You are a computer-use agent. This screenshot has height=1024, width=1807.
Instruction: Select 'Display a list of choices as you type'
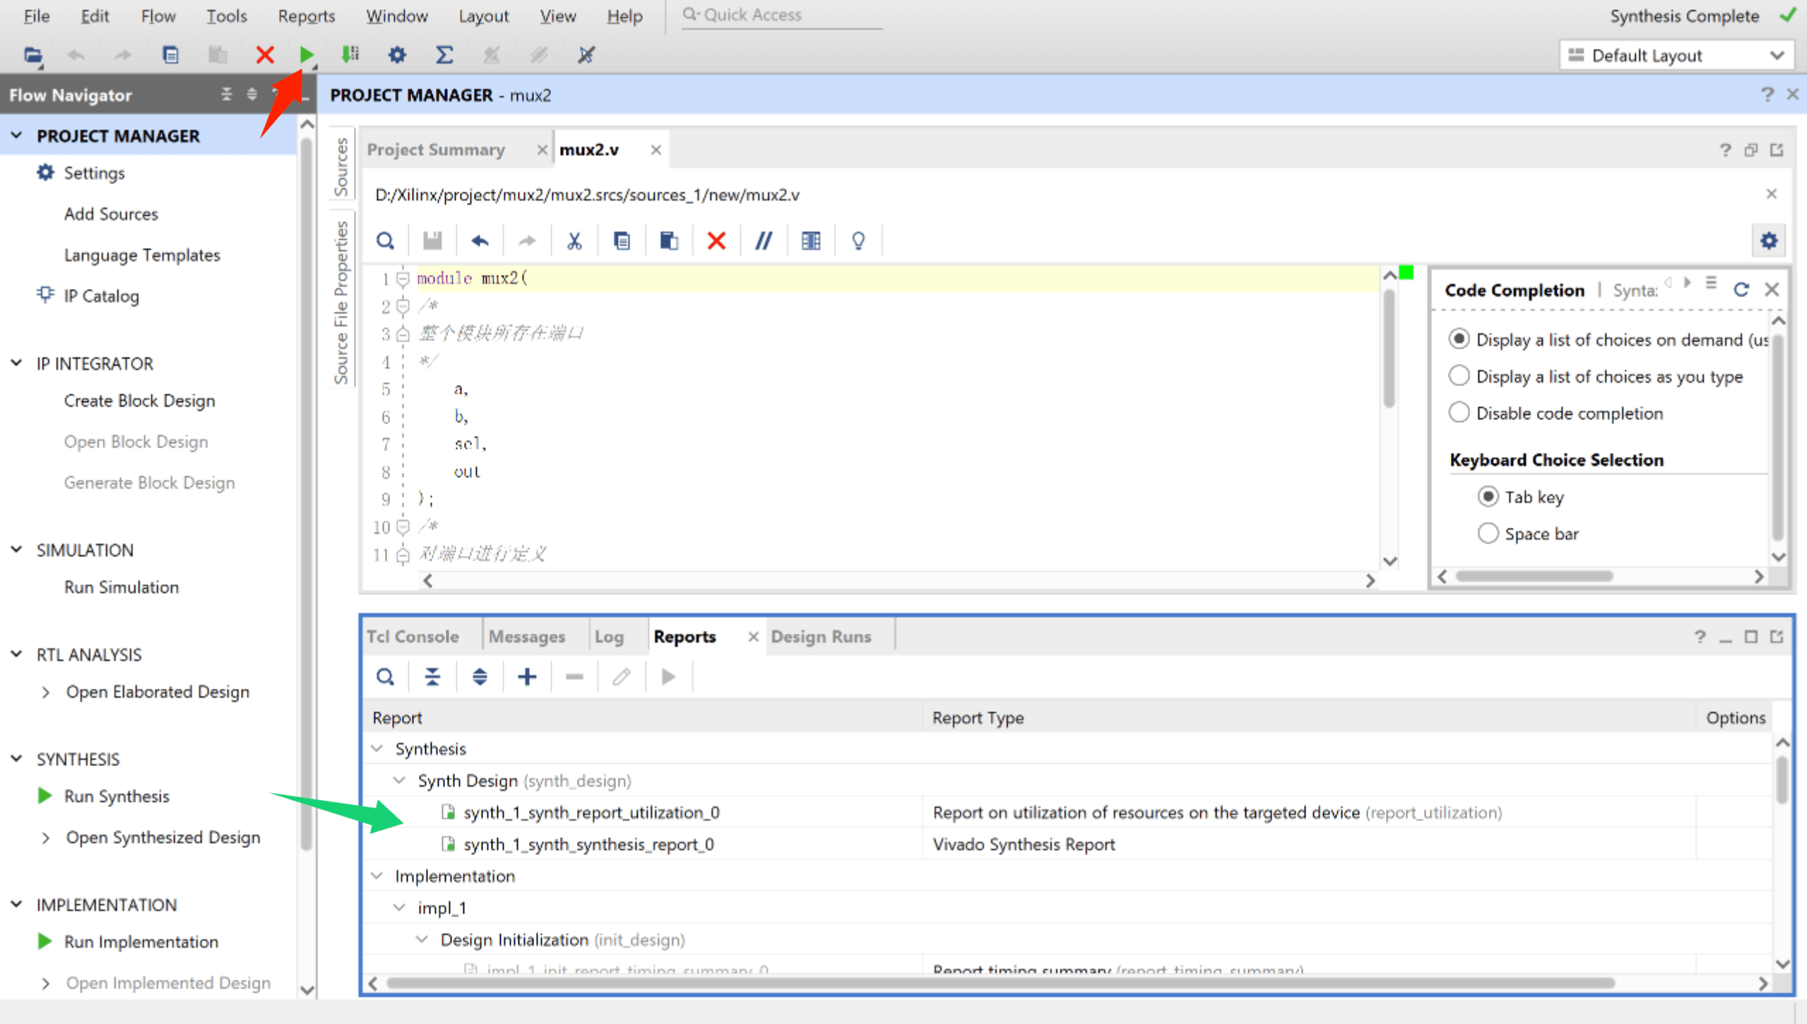click(x=1459, y=376)
